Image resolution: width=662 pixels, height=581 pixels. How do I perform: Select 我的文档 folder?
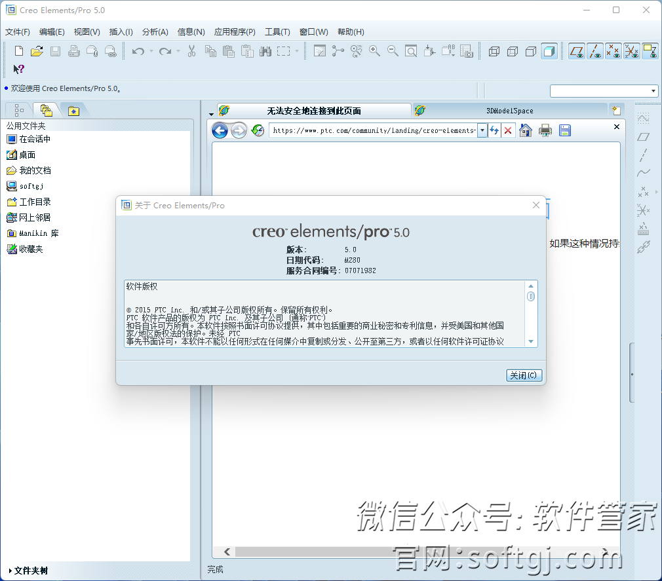(x=29, y=170)
